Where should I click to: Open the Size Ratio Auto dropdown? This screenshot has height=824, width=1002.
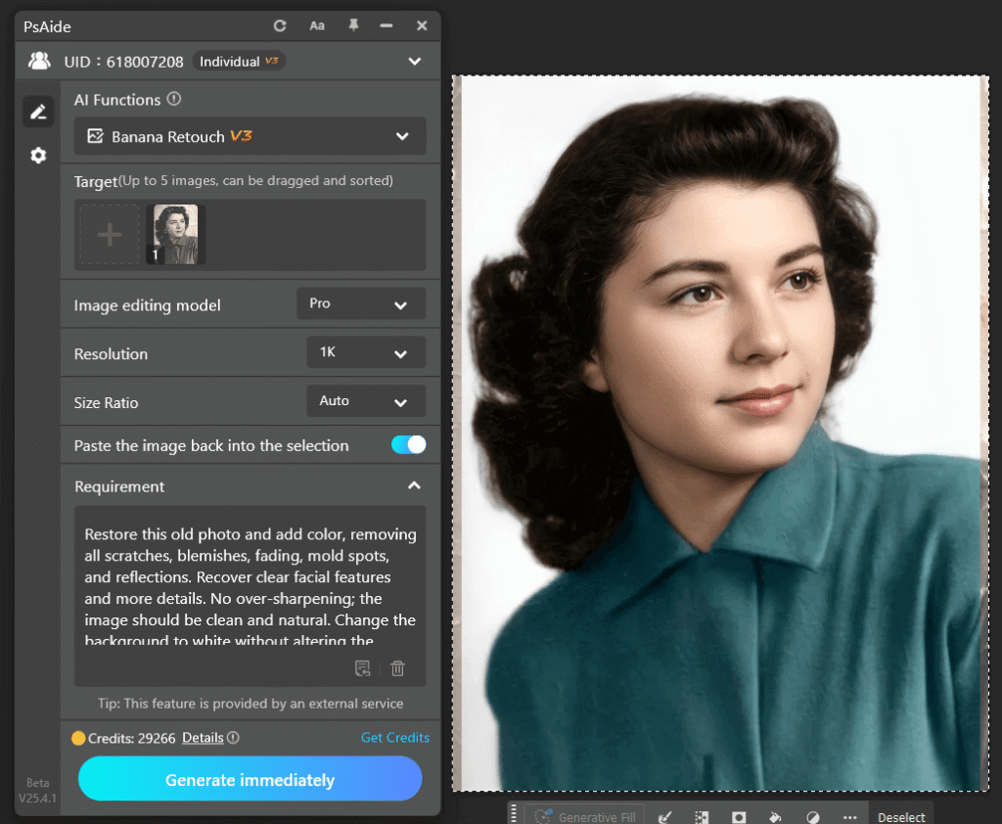click(x=365, y=401)
